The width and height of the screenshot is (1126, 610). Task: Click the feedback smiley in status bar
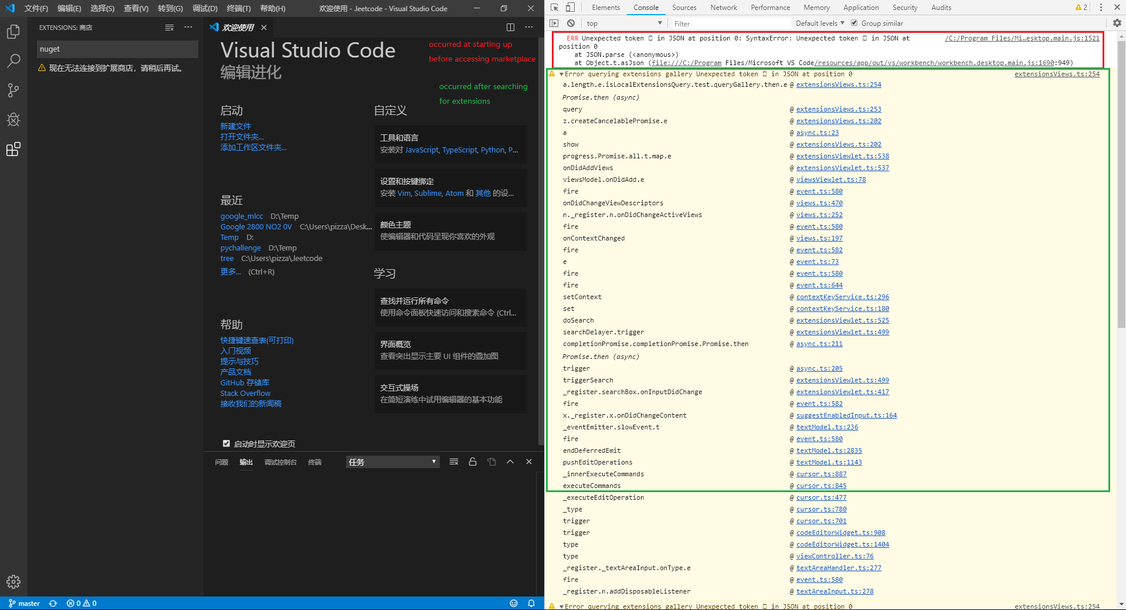point(514,603)
